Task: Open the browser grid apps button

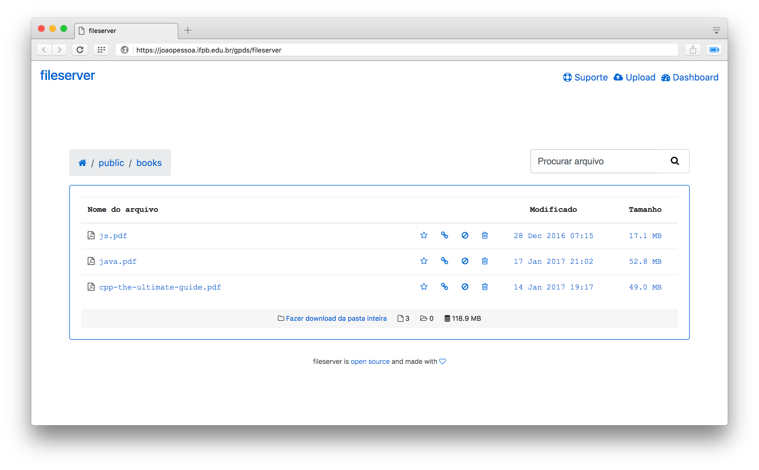Action: tap(101, 50)
